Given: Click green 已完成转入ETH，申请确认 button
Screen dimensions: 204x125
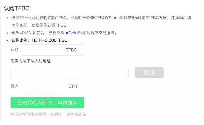Looking at the screenshot, I should coord(47,103).
